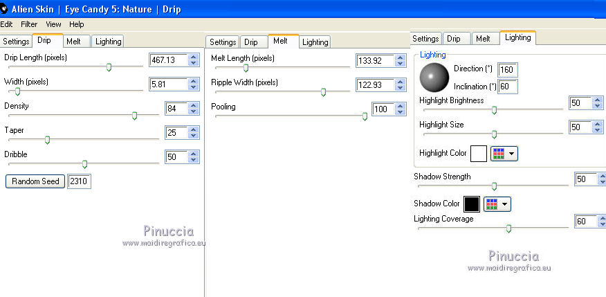Increase Width (pixels) with up arrow

click(x=193, y=81)
